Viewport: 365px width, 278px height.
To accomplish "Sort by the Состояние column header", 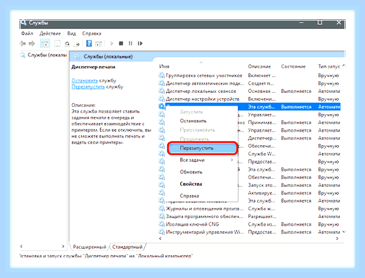I will coord(293,66).
